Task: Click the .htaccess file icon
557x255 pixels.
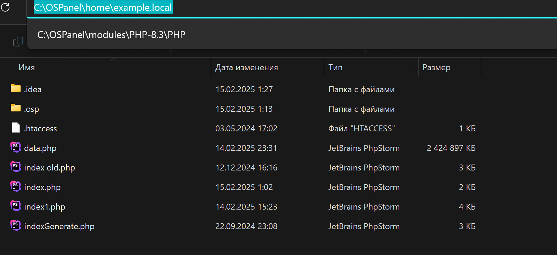Action: [x=16, y=128]
